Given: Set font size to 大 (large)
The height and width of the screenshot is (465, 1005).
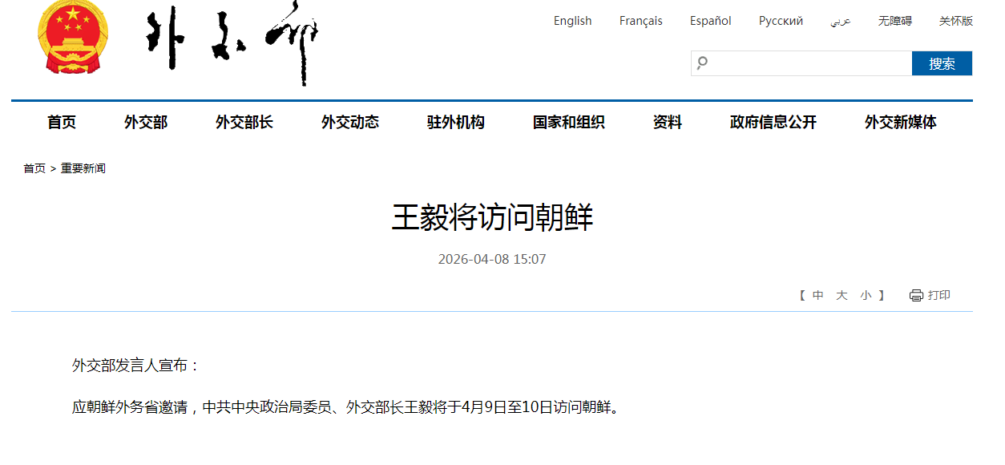Looking at the screenshot, I should point(842,296).
